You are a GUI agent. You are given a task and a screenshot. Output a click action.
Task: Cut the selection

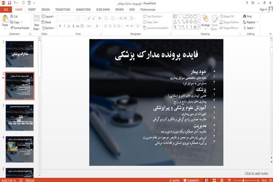coord(14,16)
